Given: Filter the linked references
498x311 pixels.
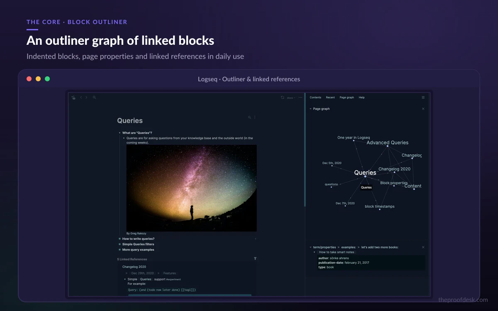Looking at the screenshot, I should click(255, 258).
